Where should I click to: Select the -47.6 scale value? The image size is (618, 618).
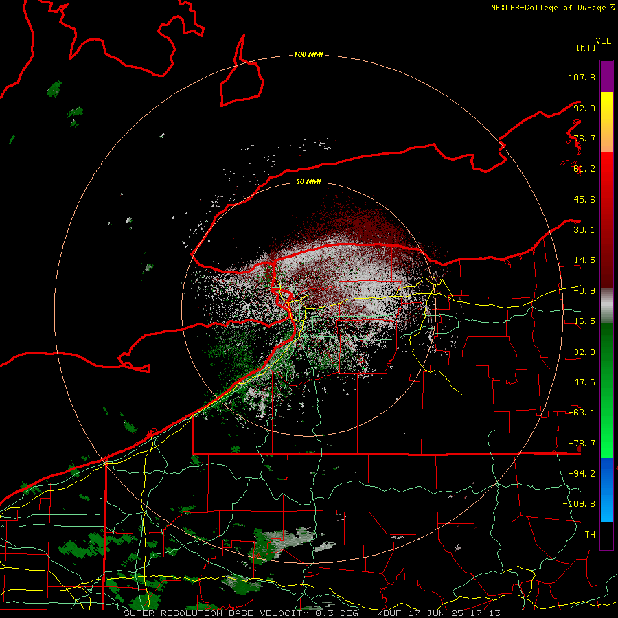point(582,382)
